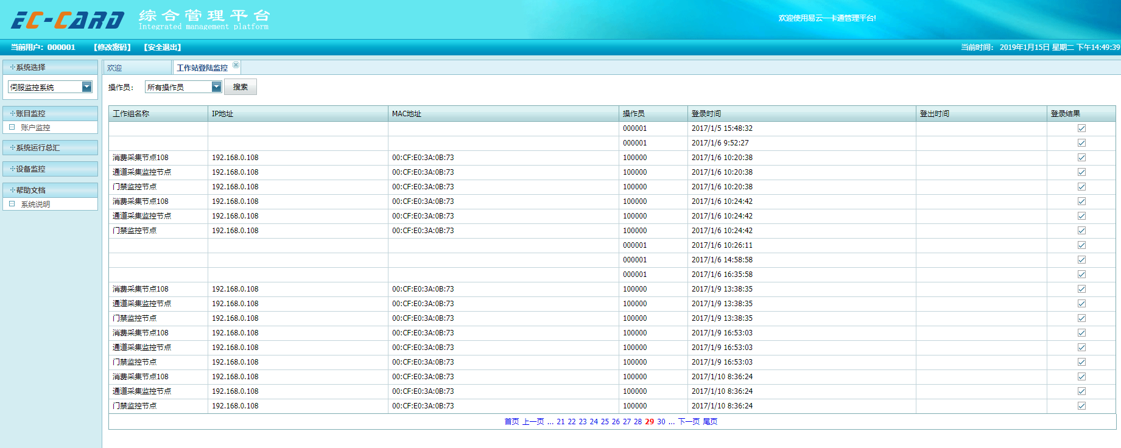Toggle checkbox for login 2017/1/6 14:58:58
1121x448 pixels.
1081,260
